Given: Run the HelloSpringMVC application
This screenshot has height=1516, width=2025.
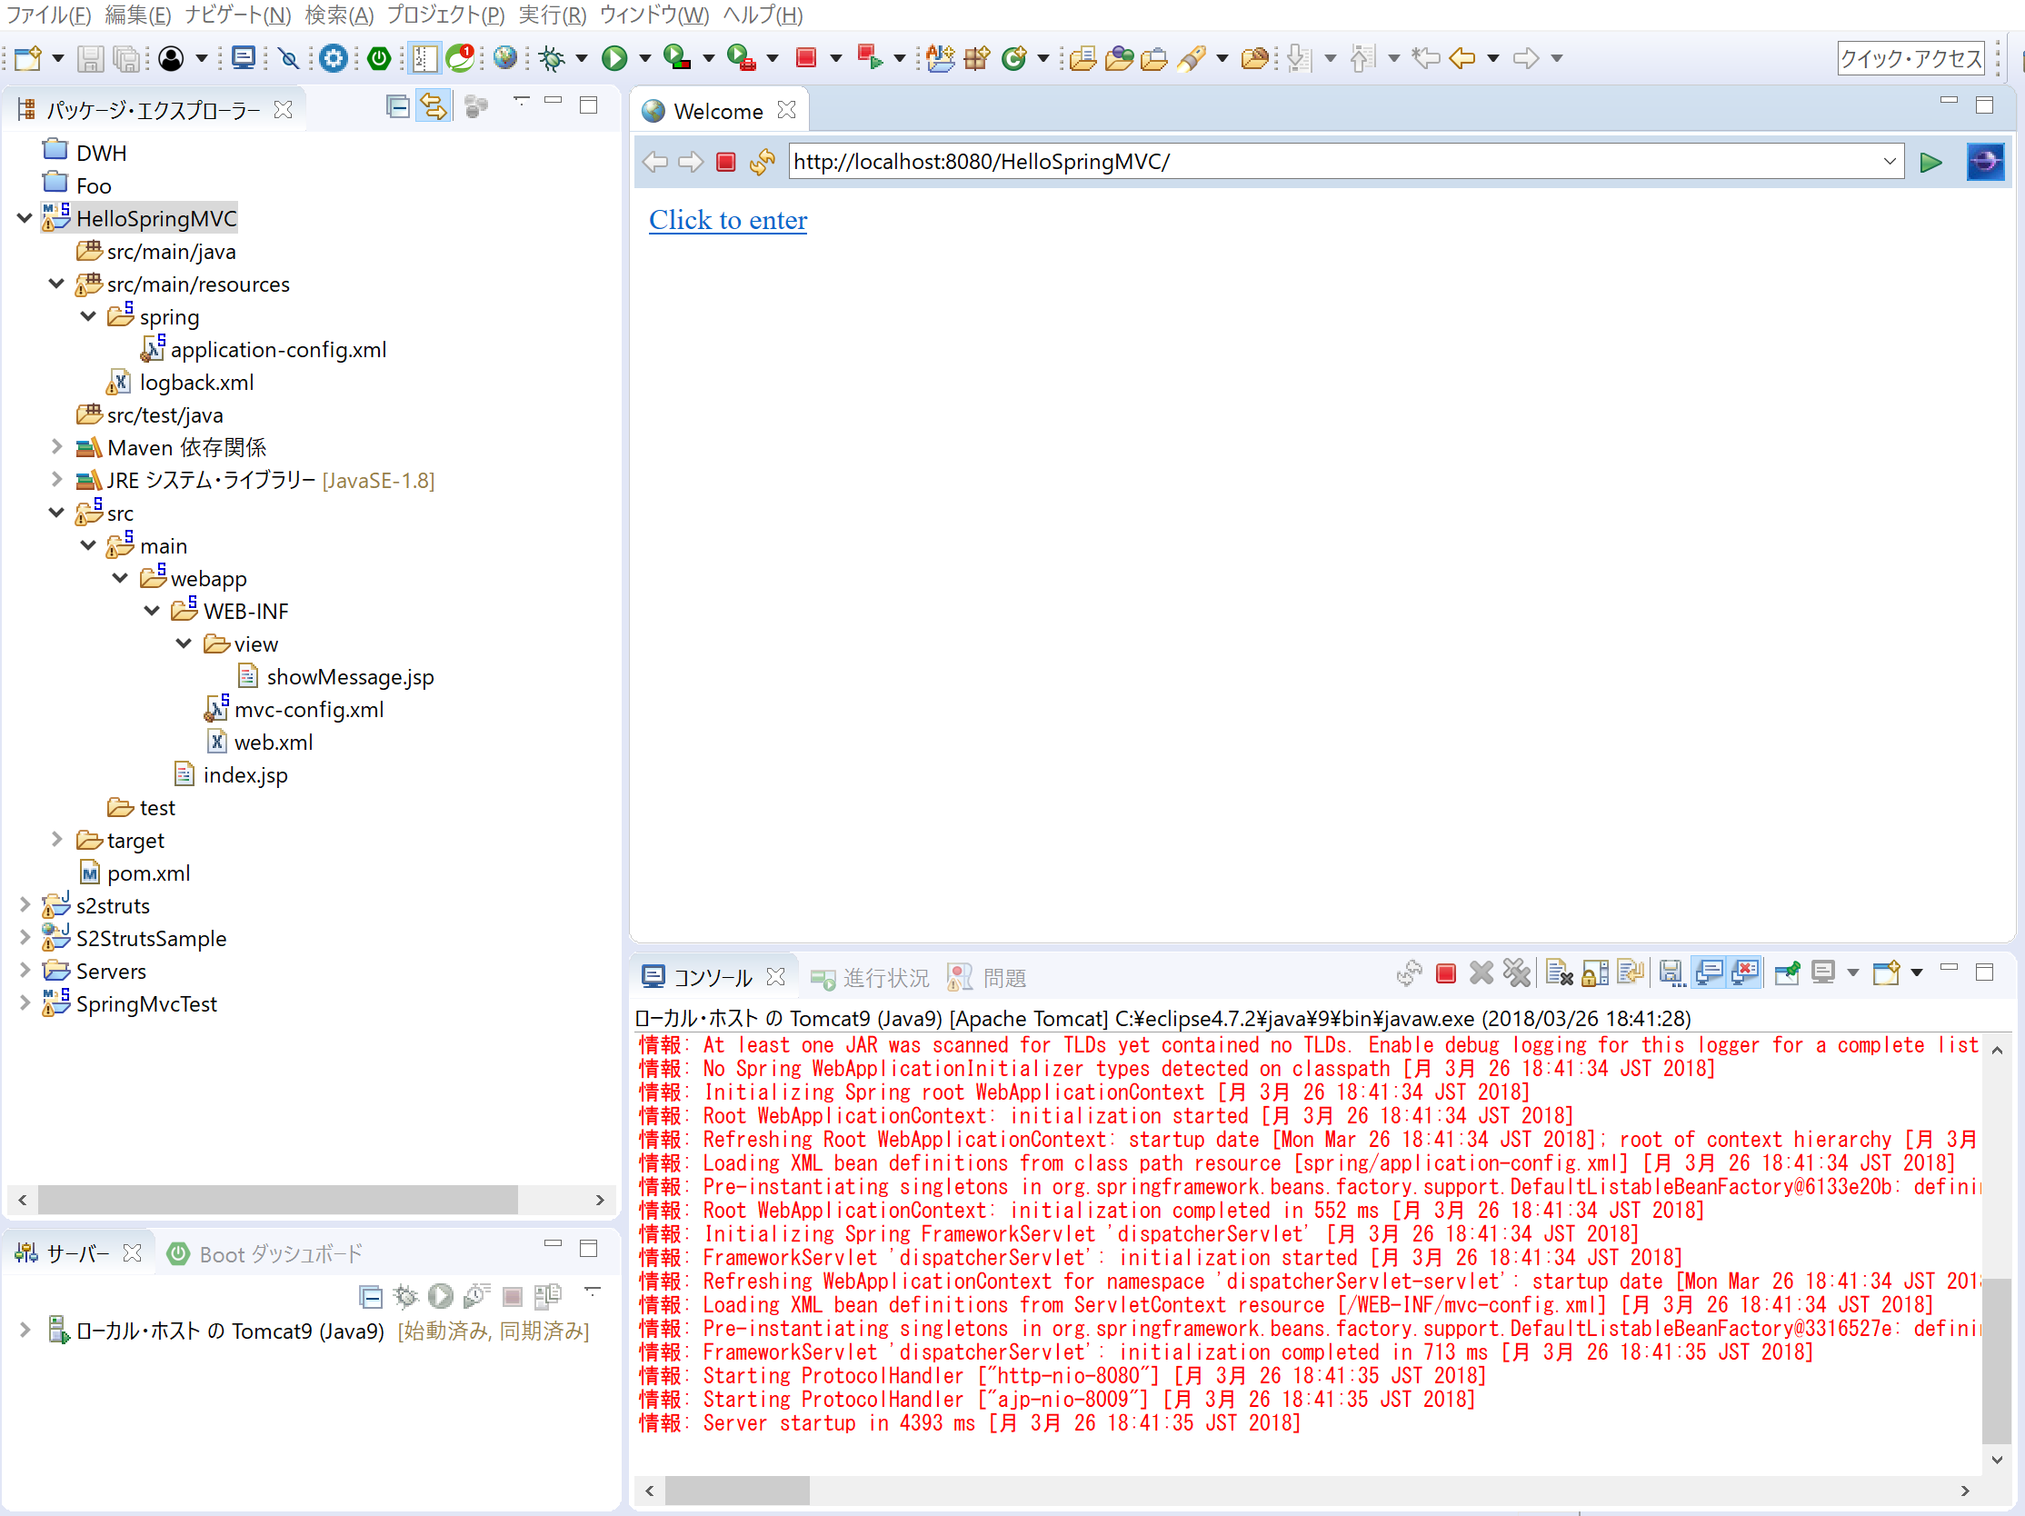Looking at the screenshot, I should 613,57.
